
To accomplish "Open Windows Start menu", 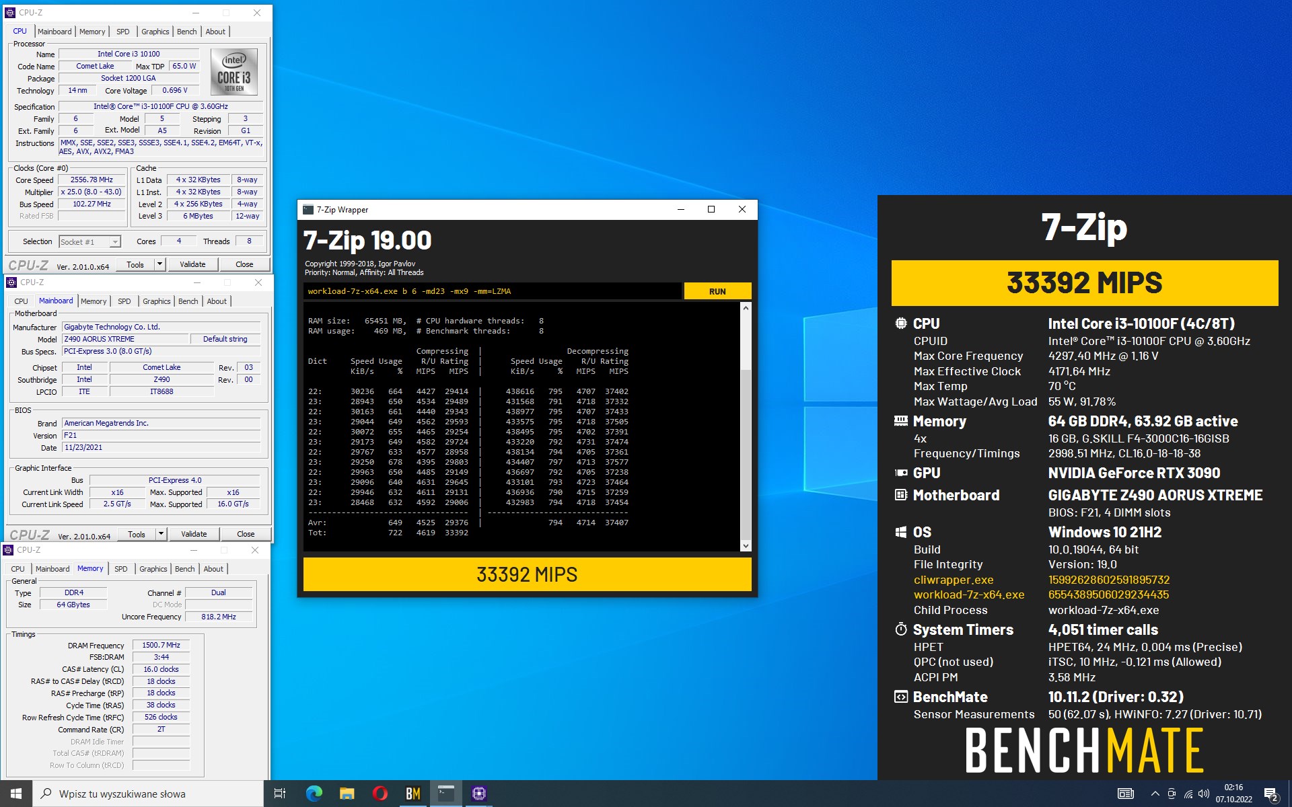I will 16,794.
